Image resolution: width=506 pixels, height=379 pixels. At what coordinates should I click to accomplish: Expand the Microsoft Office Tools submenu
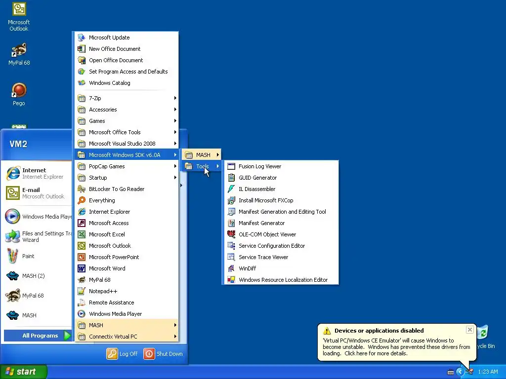pyautogui.click(x=126, y=132)
